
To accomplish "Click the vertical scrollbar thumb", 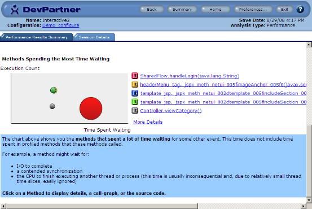I will pyautogui.click(x=309, y=161).
